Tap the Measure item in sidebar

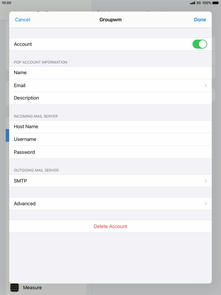pos(32,288)
